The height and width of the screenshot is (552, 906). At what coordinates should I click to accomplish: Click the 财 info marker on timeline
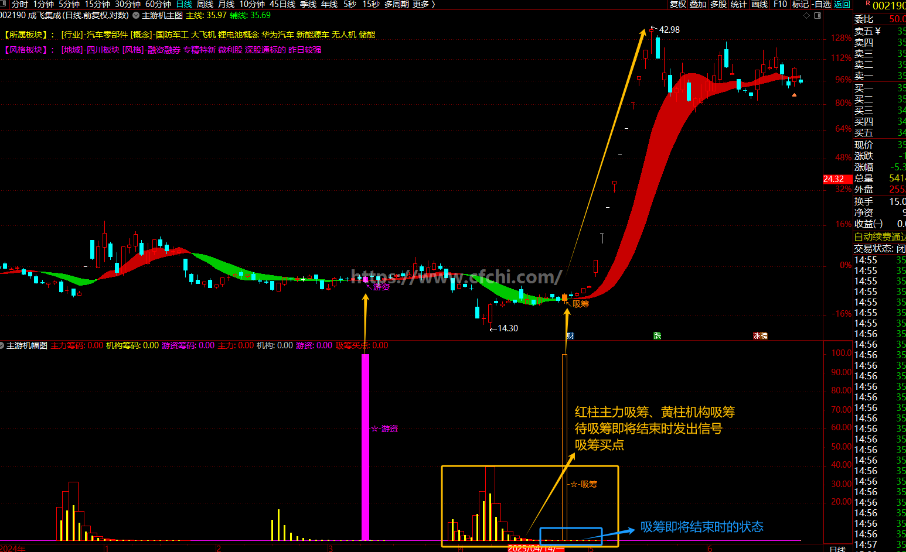(570, 336)
